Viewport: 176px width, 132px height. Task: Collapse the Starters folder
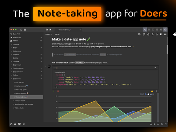pyautogui.click(x=11, y=79)
